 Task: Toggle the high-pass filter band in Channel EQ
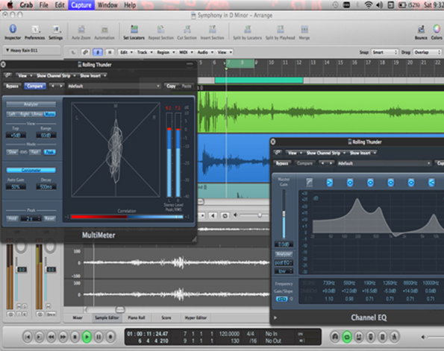coord(310,183)
